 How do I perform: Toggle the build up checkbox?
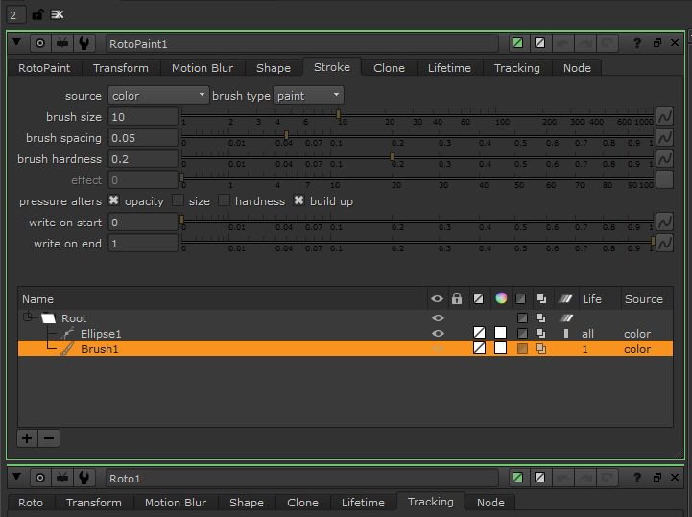point(298,200)
